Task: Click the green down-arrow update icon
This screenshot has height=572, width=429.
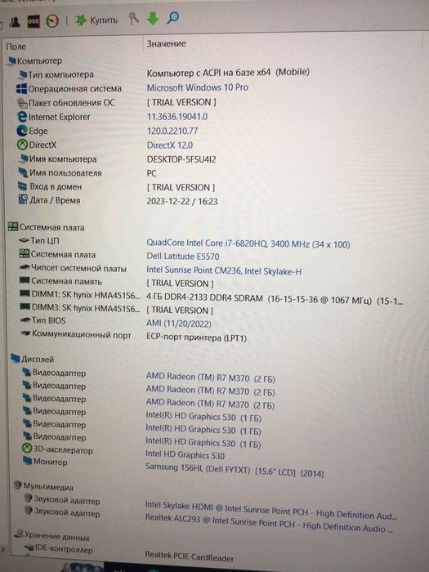Action: click(x=153, y=18)
